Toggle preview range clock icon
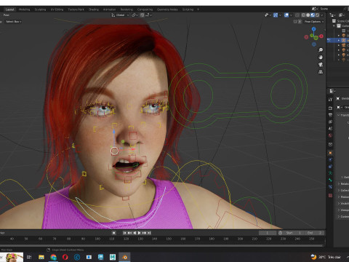The image size is (349, 262). click(280, 233)
